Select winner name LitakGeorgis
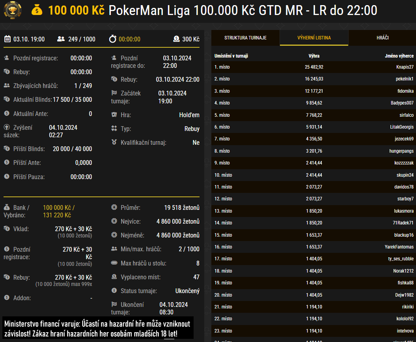The width and height of the screenshot is (416, 342). point(402,127)
